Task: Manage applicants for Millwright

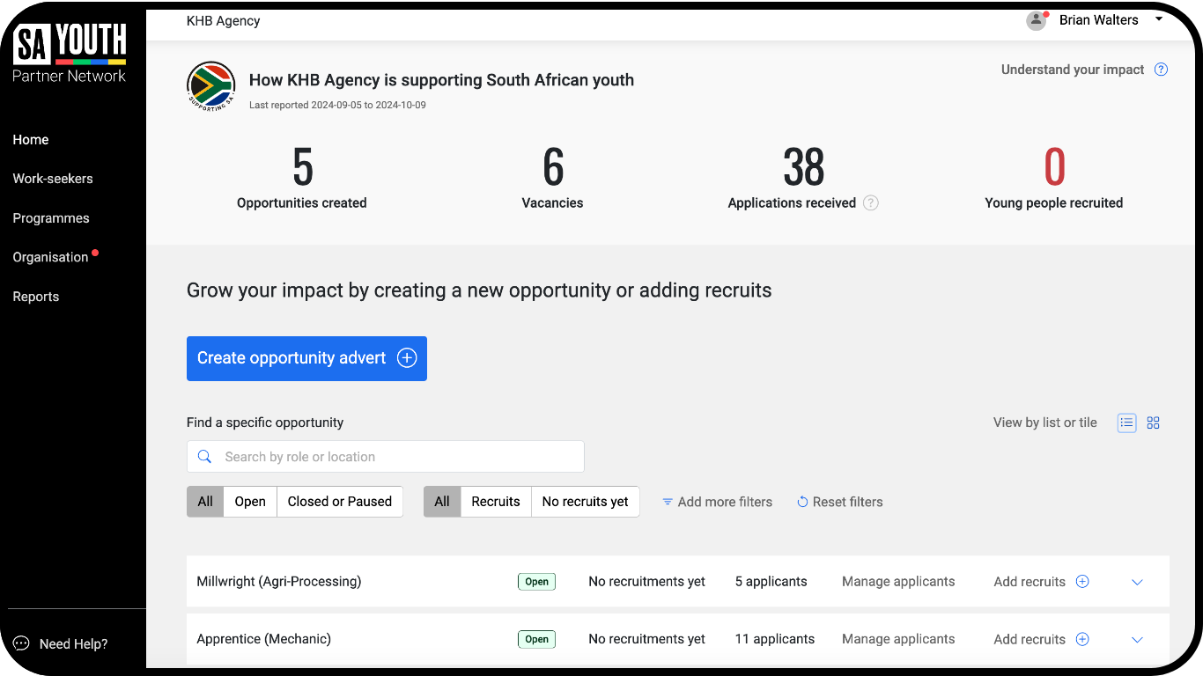Action: point(898,582)
